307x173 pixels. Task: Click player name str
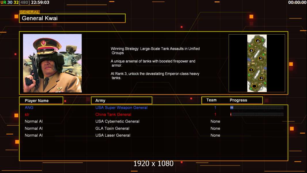[27, 114]
